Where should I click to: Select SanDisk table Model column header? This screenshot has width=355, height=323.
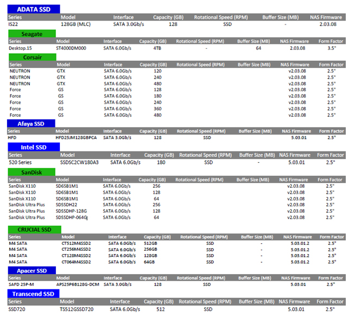[63, 180]
